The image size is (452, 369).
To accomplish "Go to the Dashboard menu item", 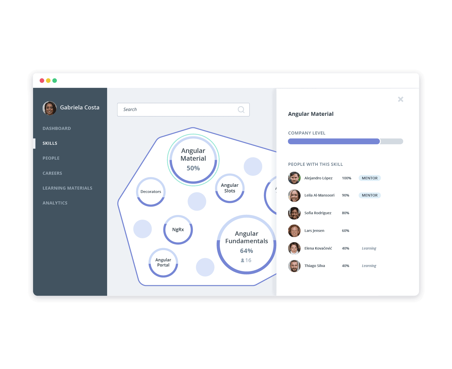I will click(x=57, y=128).
